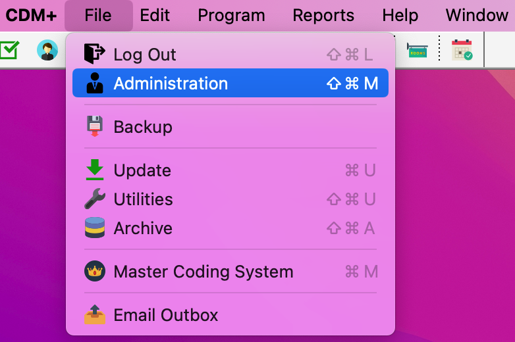Select Administration from the File menu

click(171, 84)
